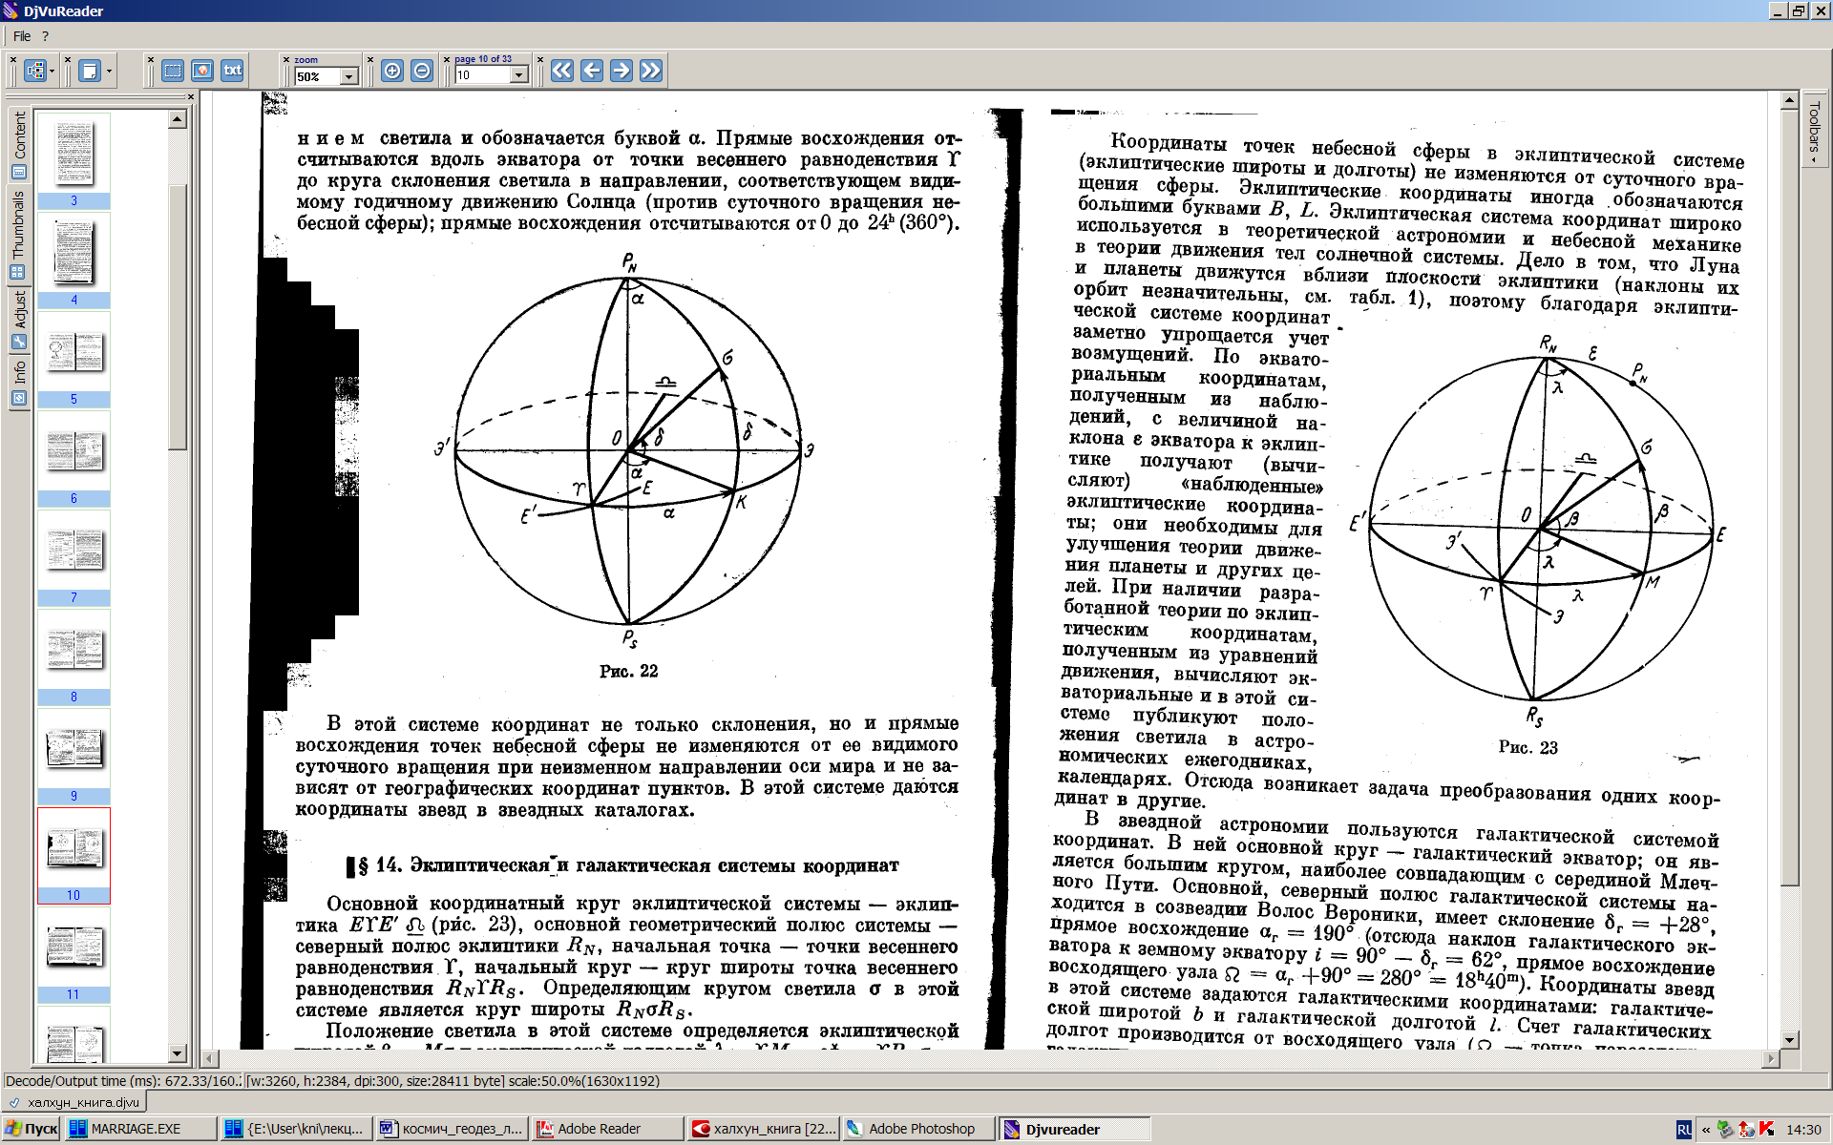Viewport: 1833px width, 1145px height.
Task: Click horizontal scrollbar right arrow
Action: click(x=1772, y=1058)
